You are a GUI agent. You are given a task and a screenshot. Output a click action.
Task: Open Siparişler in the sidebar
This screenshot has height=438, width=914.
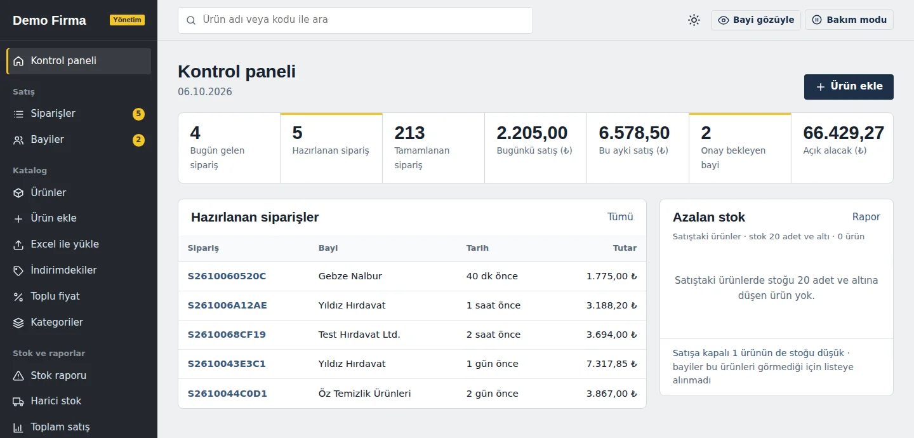coord(79,114)
